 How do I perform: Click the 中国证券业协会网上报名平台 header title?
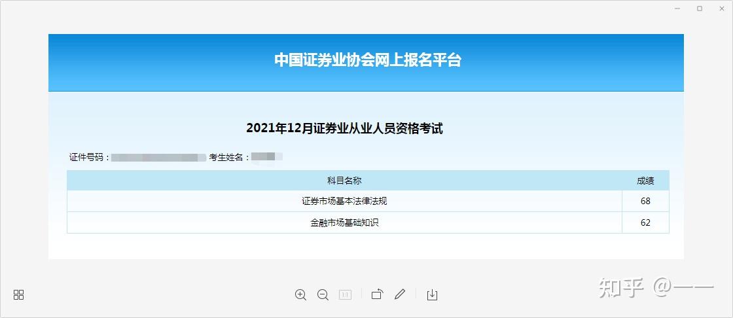[x=367, y=60]
